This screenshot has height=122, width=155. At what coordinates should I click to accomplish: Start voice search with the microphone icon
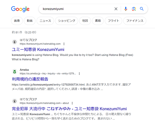point(126,9)
